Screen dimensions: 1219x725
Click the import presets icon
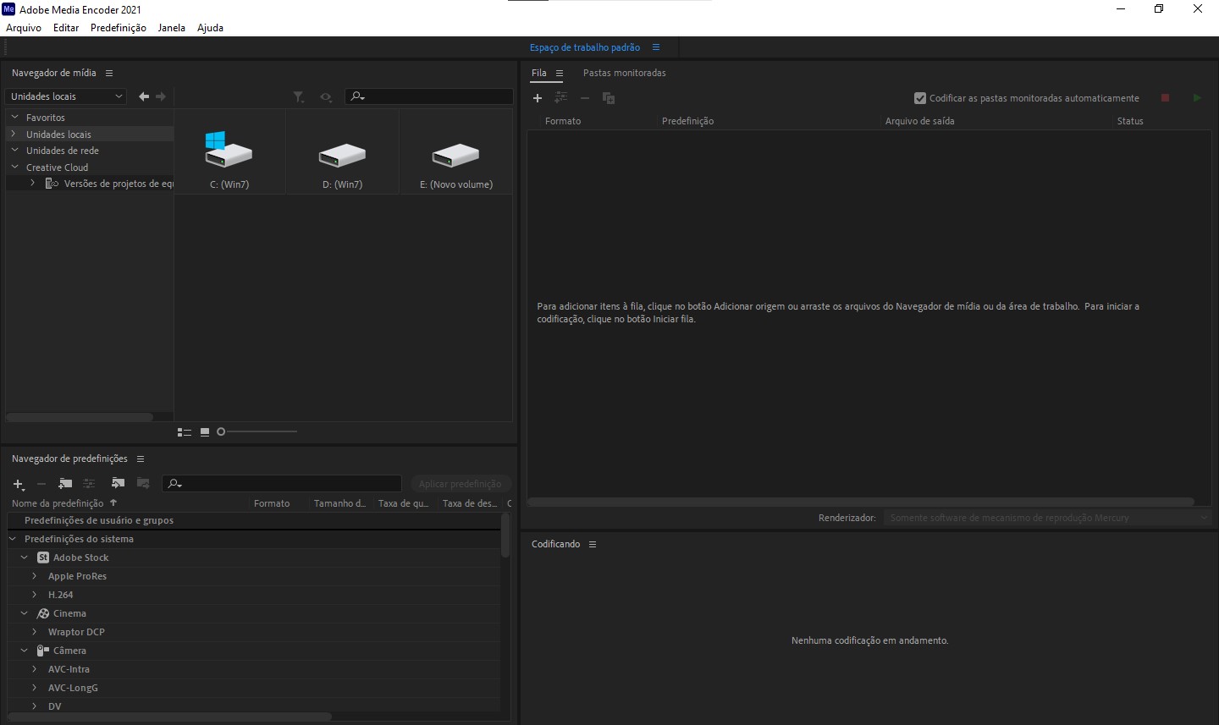118,484
